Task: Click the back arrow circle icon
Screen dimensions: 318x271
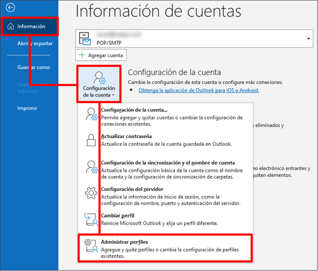Action: (11, 8)
